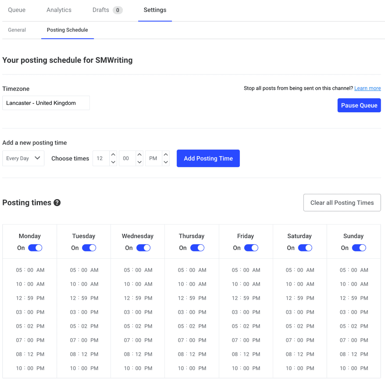
Task: Select Monday's 10:00 PM posting time
Action: click(x=30, y=368)
